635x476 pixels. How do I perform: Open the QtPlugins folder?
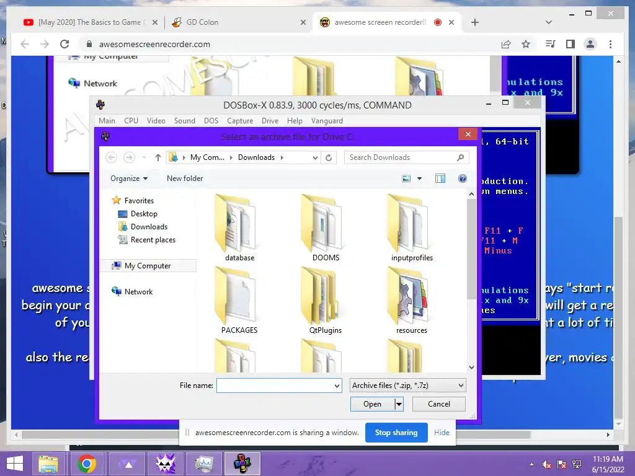[325, 301]
